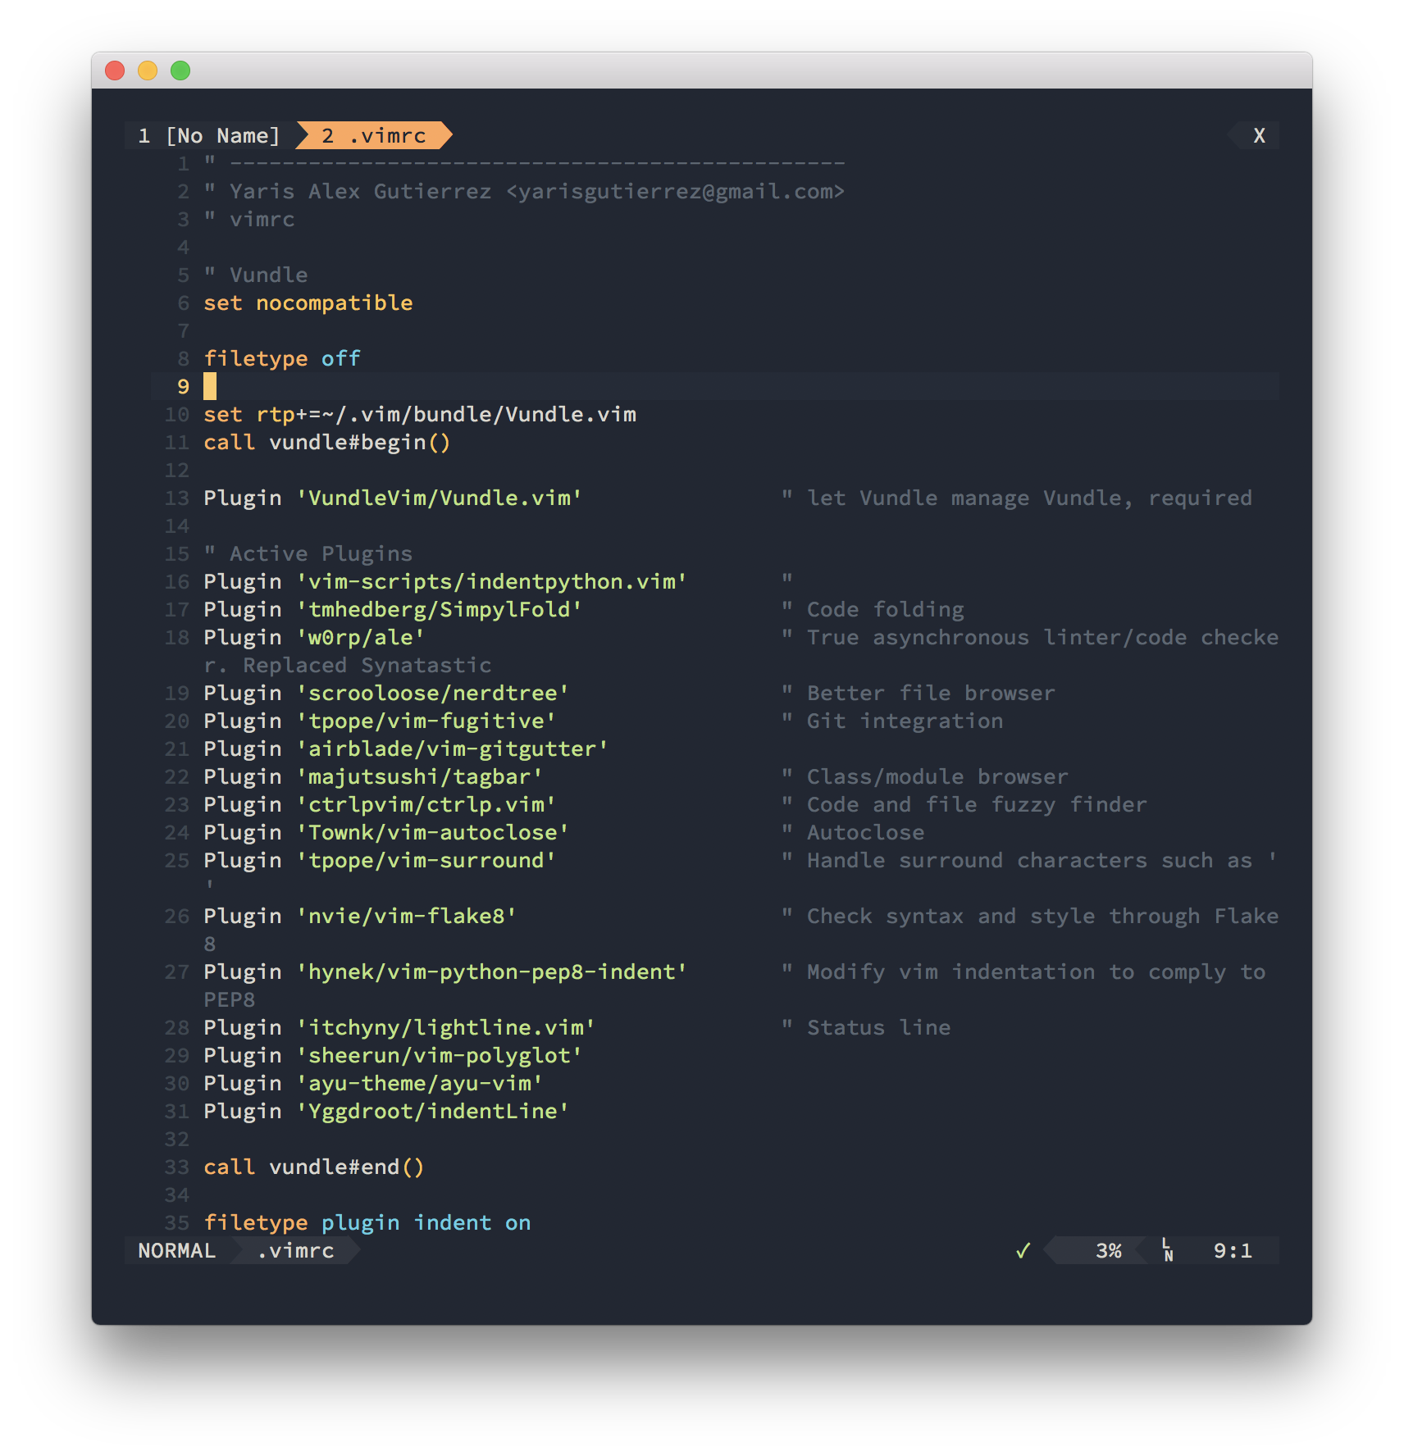The height and width of the screenshot is (1456, 1404).
Task: Click 'majutsushi/tagbar' plugin string
Action: coord(420,776)
